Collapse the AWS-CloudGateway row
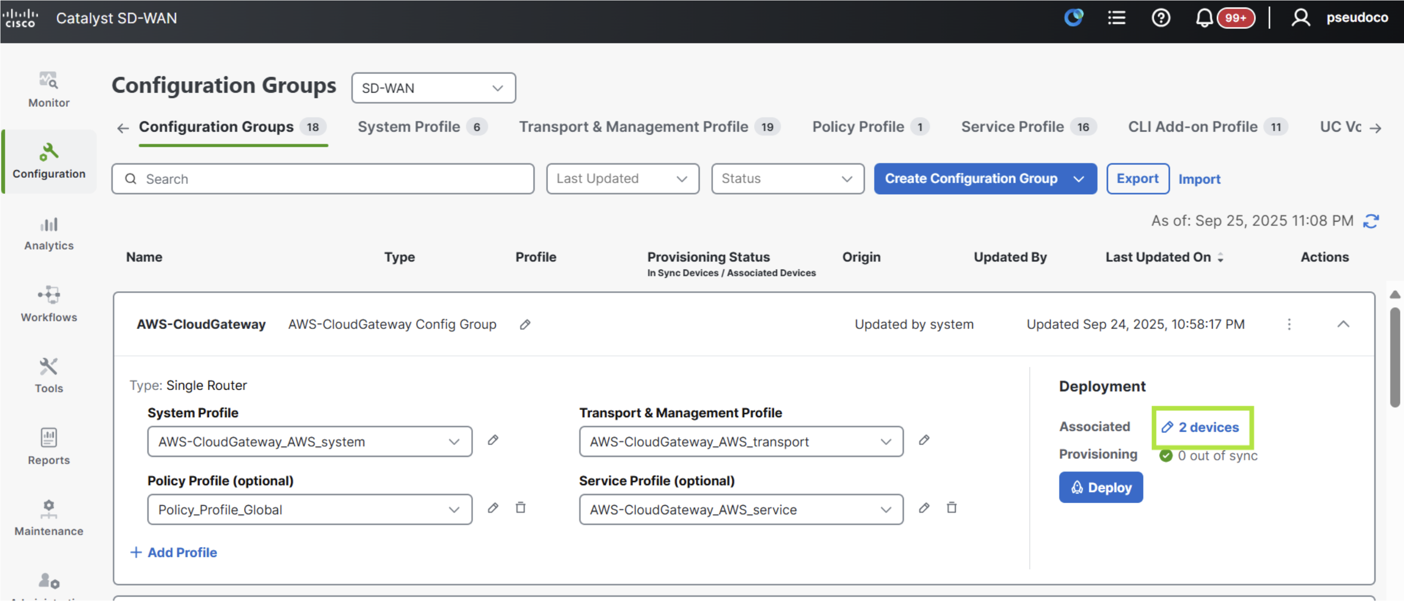 1343,325
